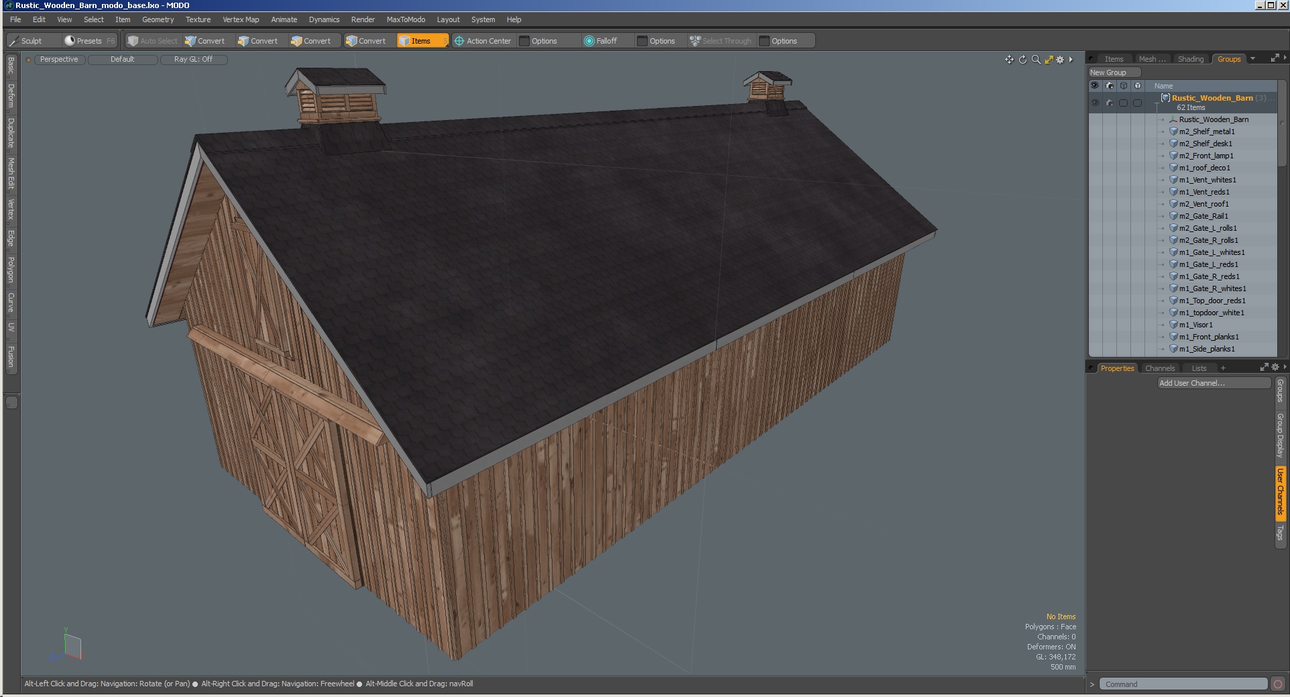The height and width of the screenshot is (697, 1290).
Task: Expand the Groups panel side arrow
Action: pos(1285,58)
